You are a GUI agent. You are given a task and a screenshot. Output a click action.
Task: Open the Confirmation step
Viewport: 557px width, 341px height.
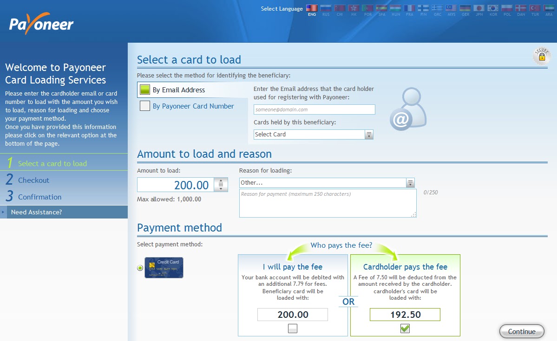click(x=40, y=197)
